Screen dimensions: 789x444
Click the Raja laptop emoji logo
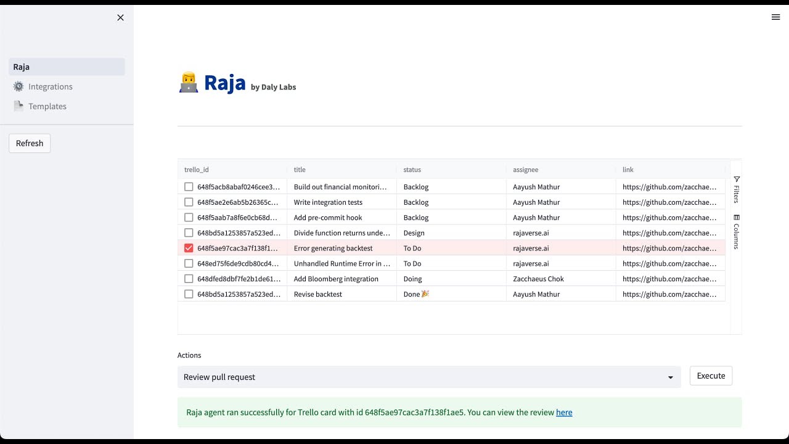[189, 83]
